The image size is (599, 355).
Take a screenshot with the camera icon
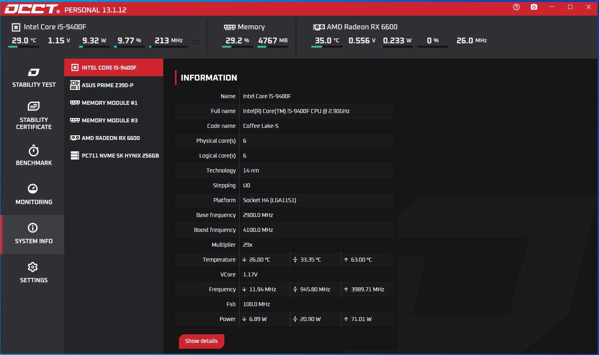click(534, 7)
